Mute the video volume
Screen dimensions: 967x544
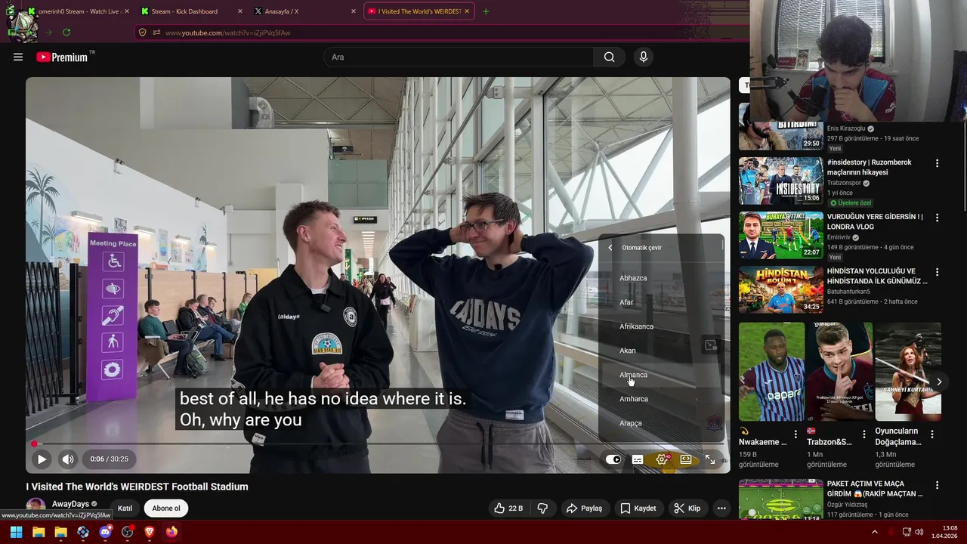(x=68, y=459)
